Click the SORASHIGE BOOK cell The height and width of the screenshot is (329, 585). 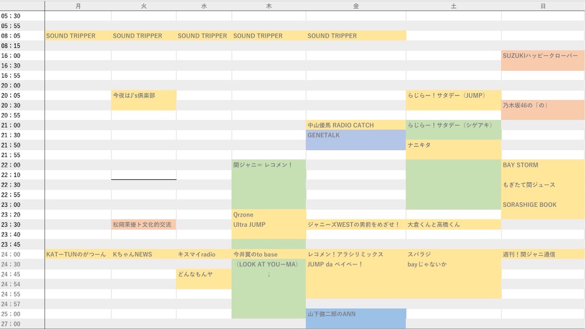coord(543,204)
